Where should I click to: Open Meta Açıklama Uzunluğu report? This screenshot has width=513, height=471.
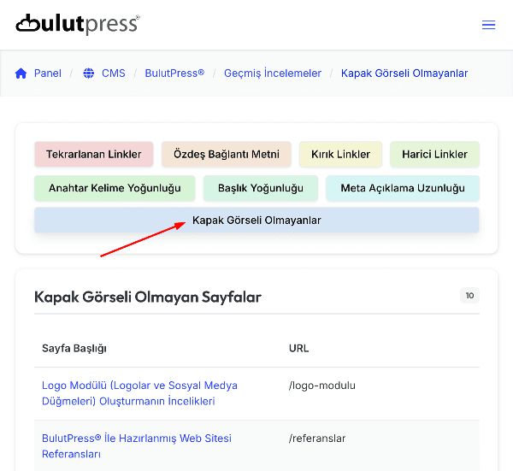coord(403,188)
